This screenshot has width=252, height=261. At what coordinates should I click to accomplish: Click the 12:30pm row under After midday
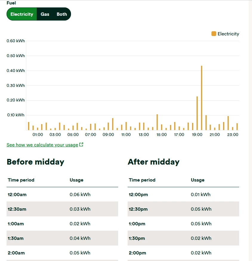point(183,209)
